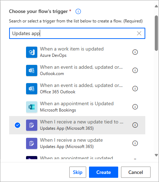Click the Skip button
Viewport: 159px width, 182px height.
pos(78,172)
